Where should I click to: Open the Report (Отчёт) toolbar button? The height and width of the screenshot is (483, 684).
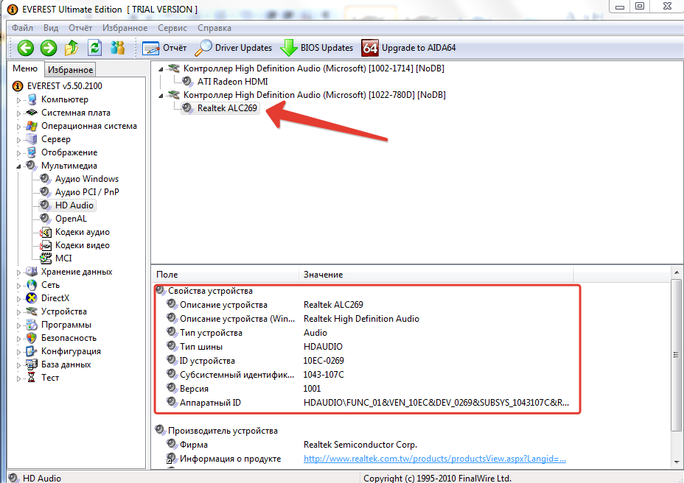164,48
